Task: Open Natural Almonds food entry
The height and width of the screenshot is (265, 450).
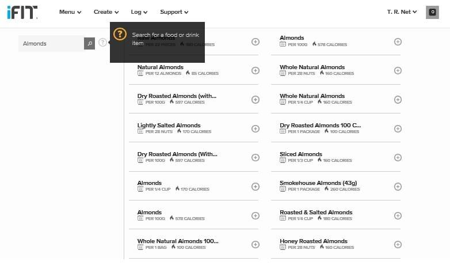Action: point(161,67)
